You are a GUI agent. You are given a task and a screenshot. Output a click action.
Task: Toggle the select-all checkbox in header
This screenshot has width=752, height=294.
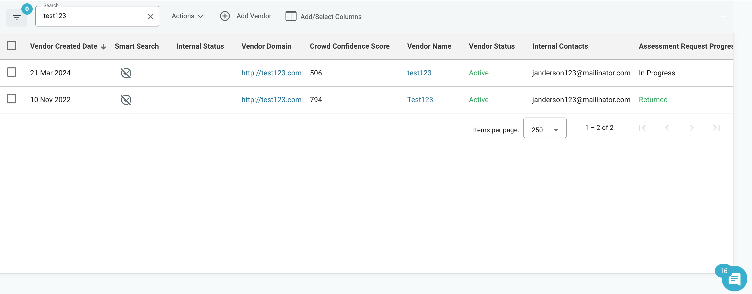(12, 46)
